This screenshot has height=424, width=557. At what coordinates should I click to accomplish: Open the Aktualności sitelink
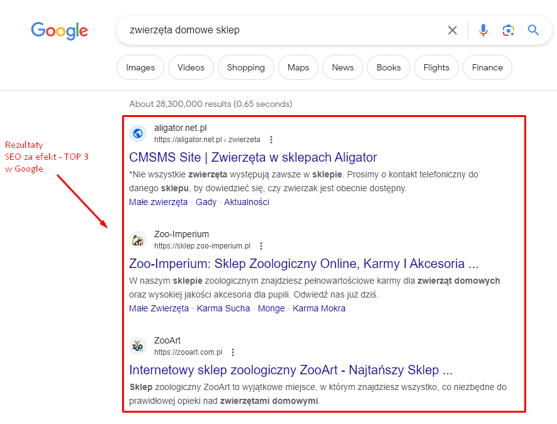(x=247, y=202)
